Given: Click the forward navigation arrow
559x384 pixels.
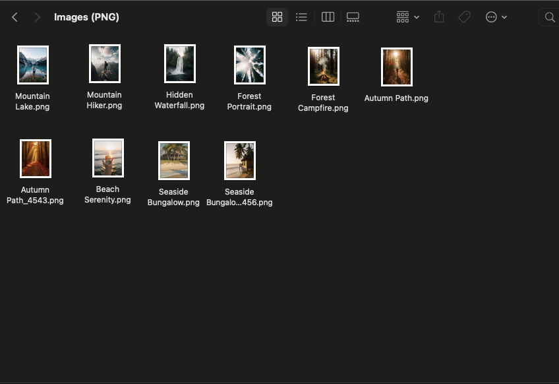Looking at the screenshot, I should click(x=37, y=17).
